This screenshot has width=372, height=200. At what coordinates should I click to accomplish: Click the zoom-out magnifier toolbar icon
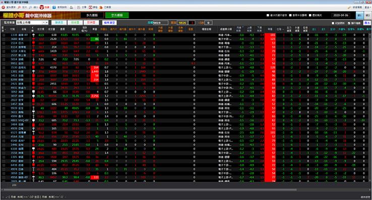coord(30,8)
